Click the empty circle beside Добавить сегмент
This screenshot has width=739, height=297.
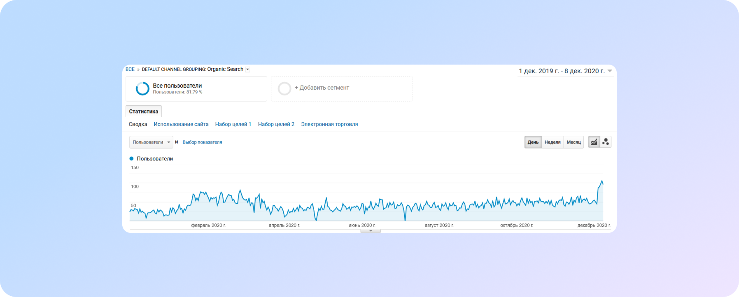pyautogui.click(x=284, y=88)
